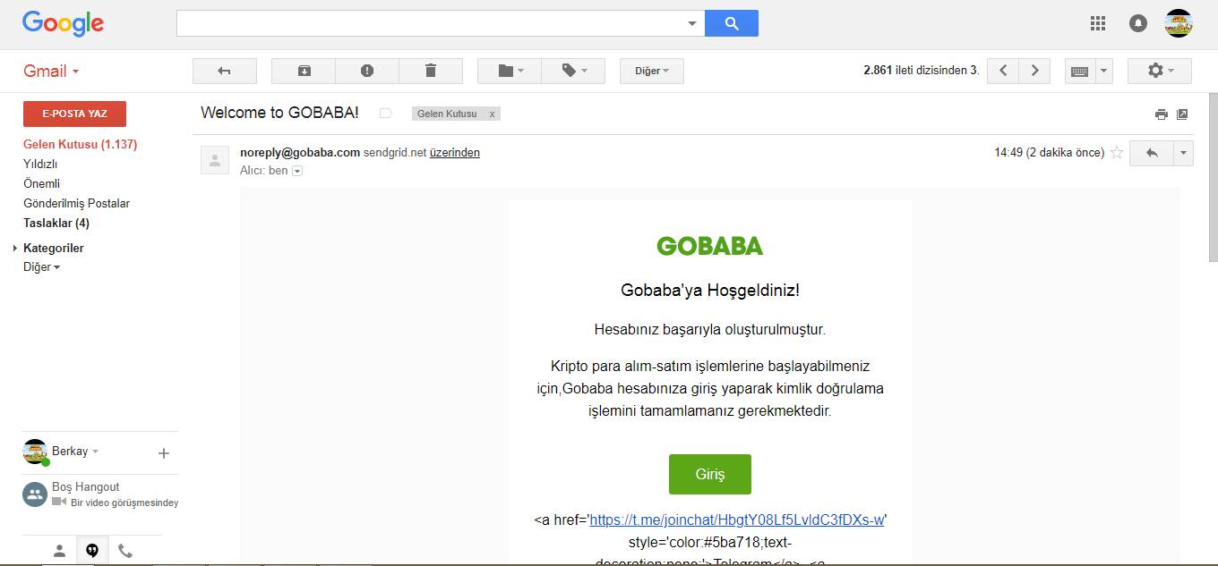Open search options dropdown arrow
1218x566 pixels.
[x=692, y=23]
